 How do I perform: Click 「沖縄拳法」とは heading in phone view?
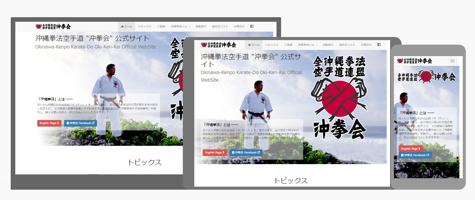[417, 113]
